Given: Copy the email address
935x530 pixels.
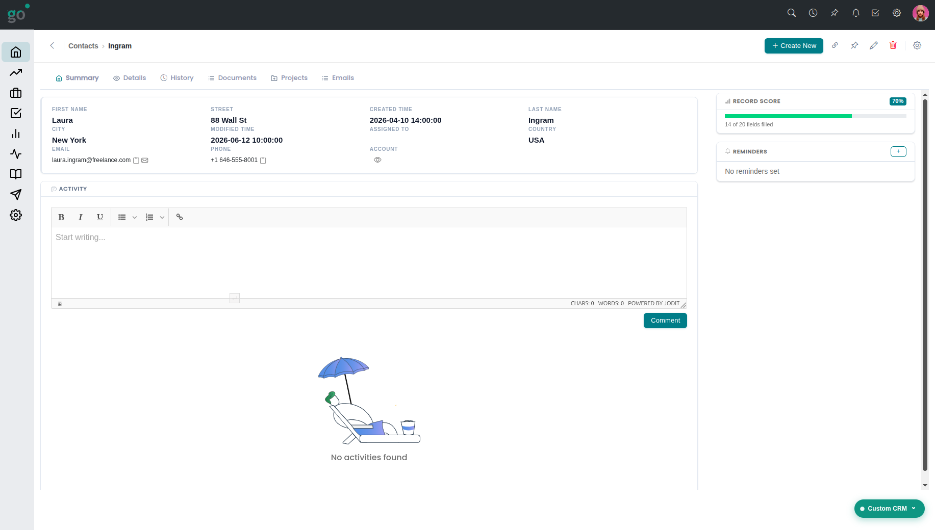Looking at the screenshot, I should coord(136,160).
